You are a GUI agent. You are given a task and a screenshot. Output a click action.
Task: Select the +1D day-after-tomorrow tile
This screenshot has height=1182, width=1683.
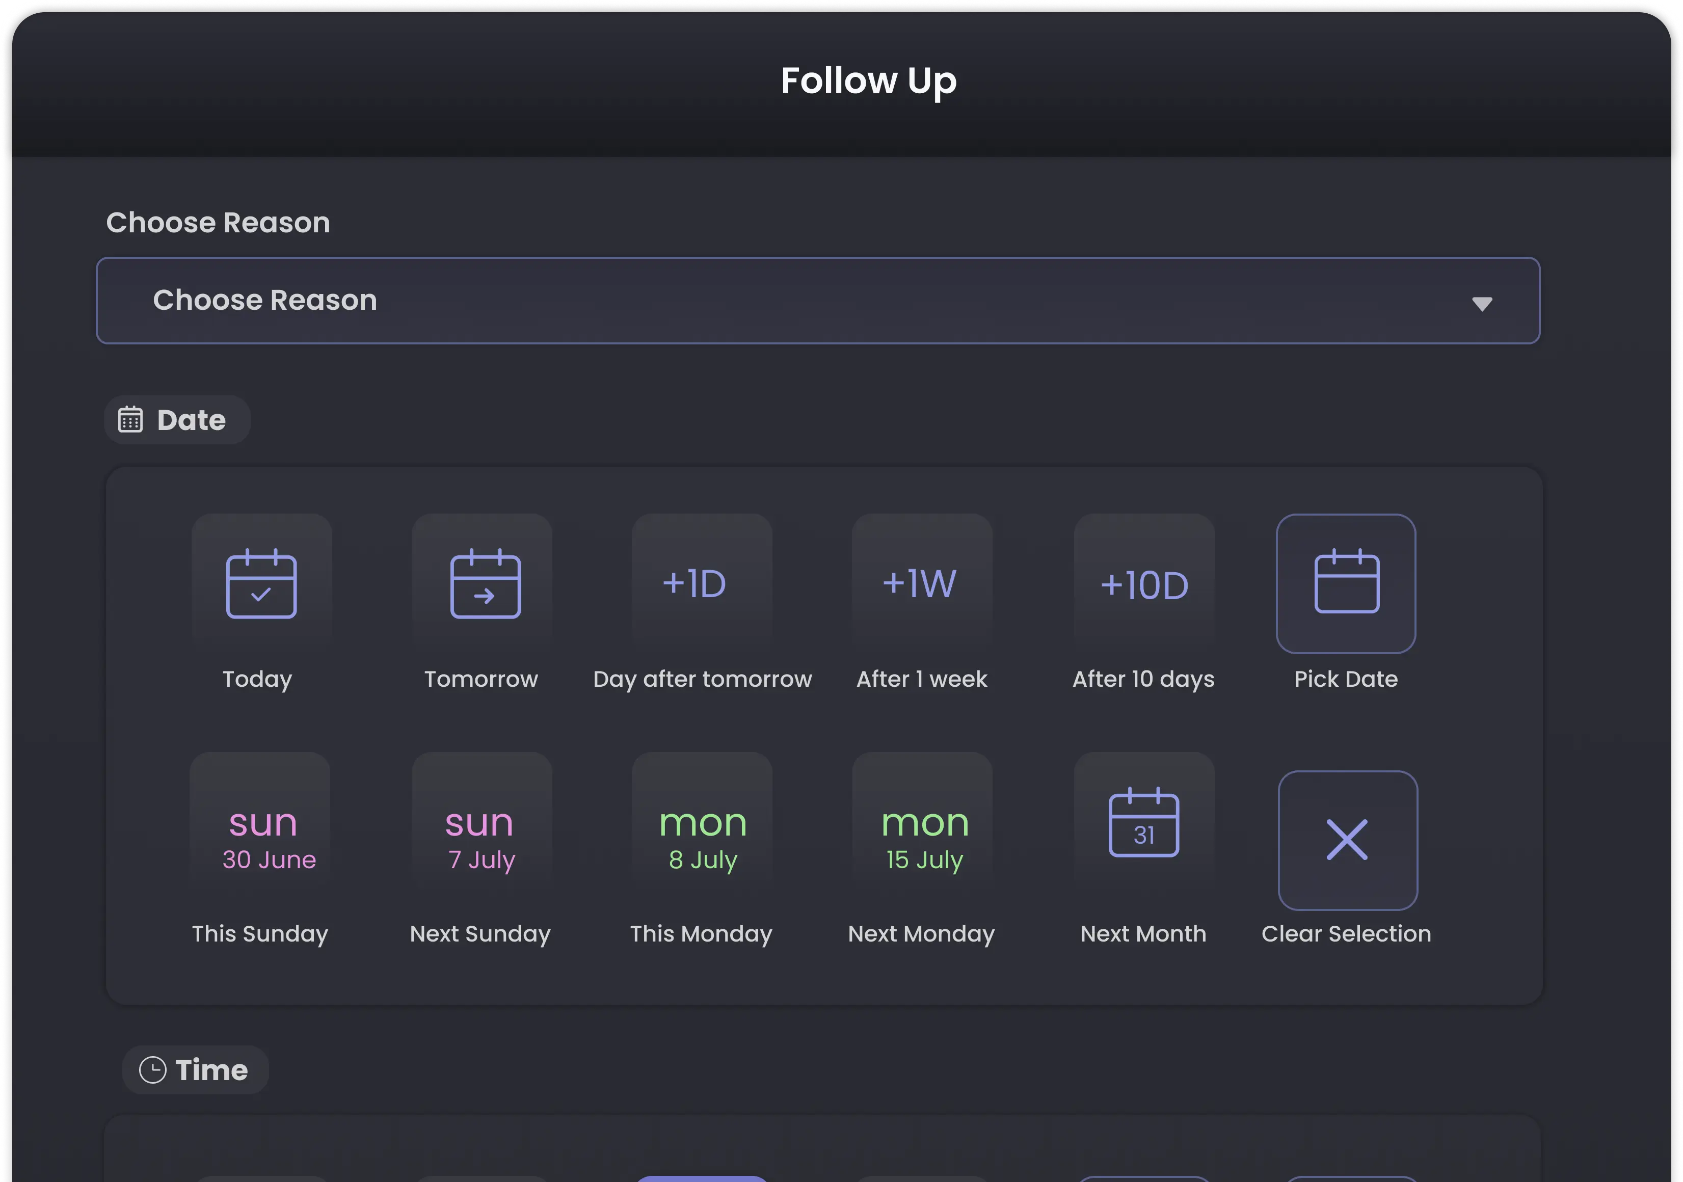[x=701, y=582]
